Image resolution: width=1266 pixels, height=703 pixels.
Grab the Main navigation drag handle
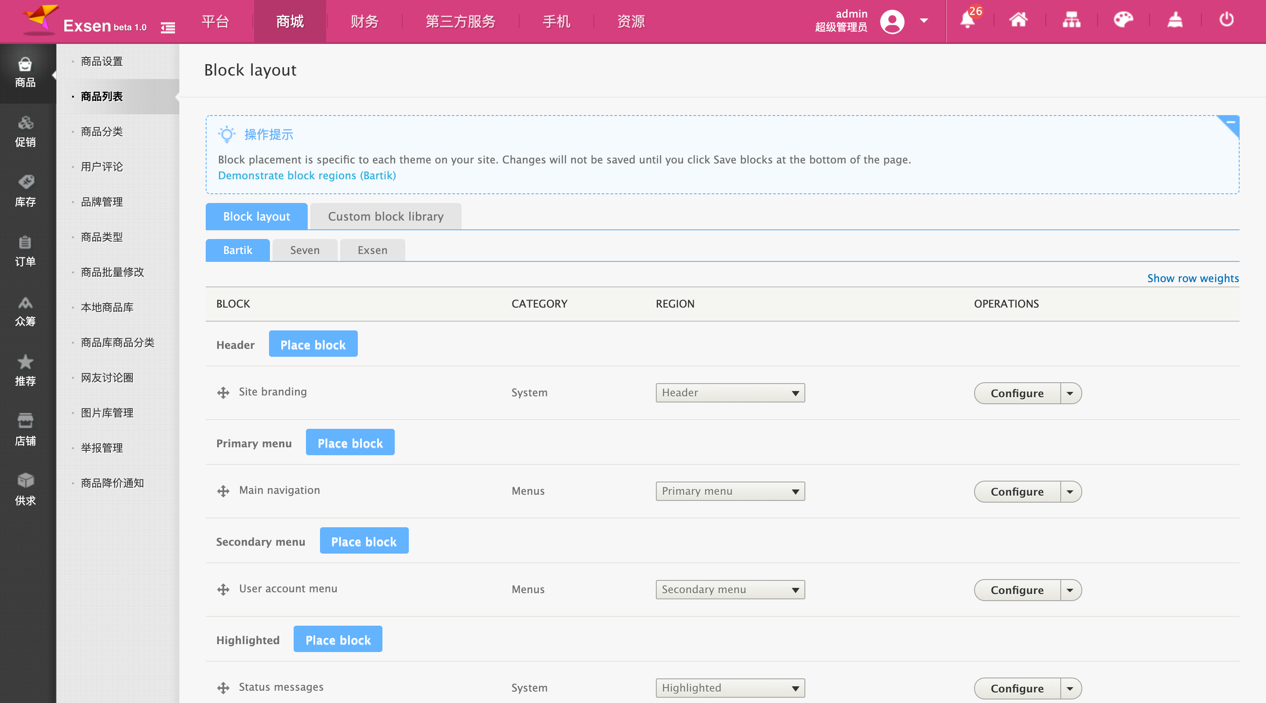tap(223, 491)
